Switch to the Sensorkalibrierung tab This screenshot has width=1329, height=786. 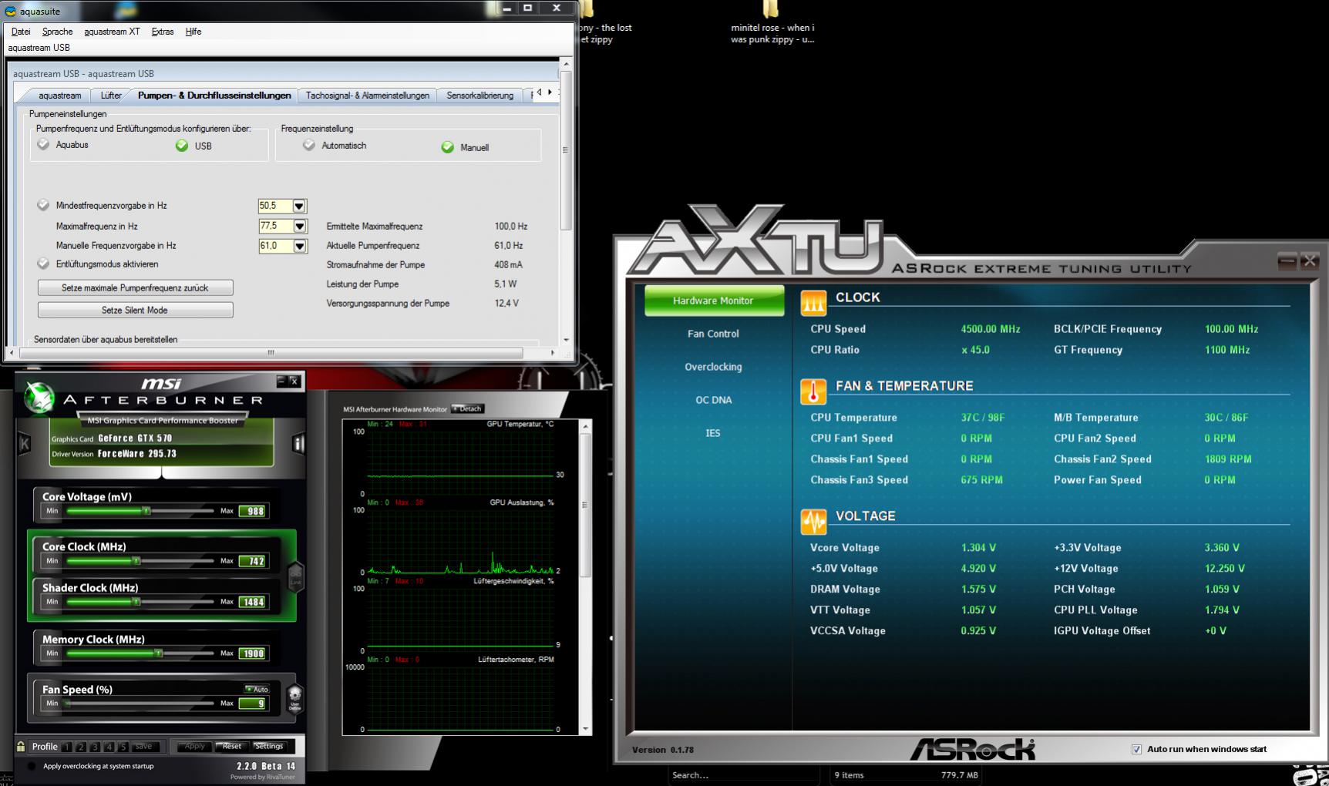(x=480, y=96)
